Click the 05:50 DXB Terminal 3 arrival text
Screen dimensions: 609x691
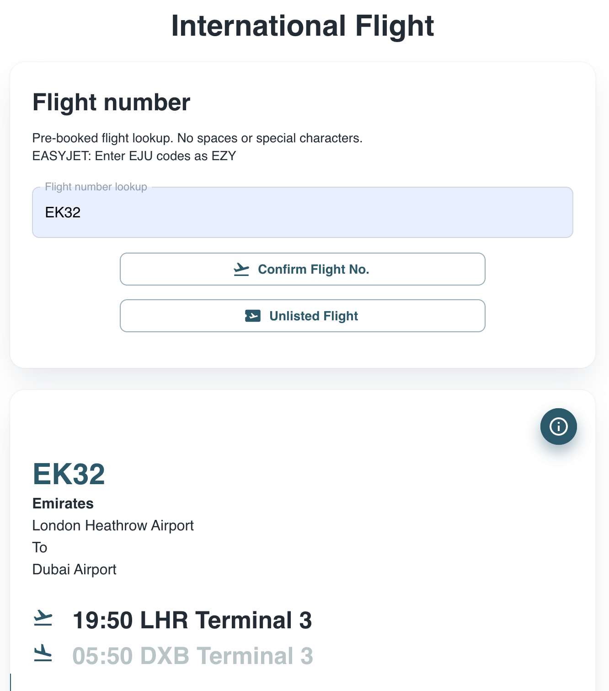pos(192,656)
